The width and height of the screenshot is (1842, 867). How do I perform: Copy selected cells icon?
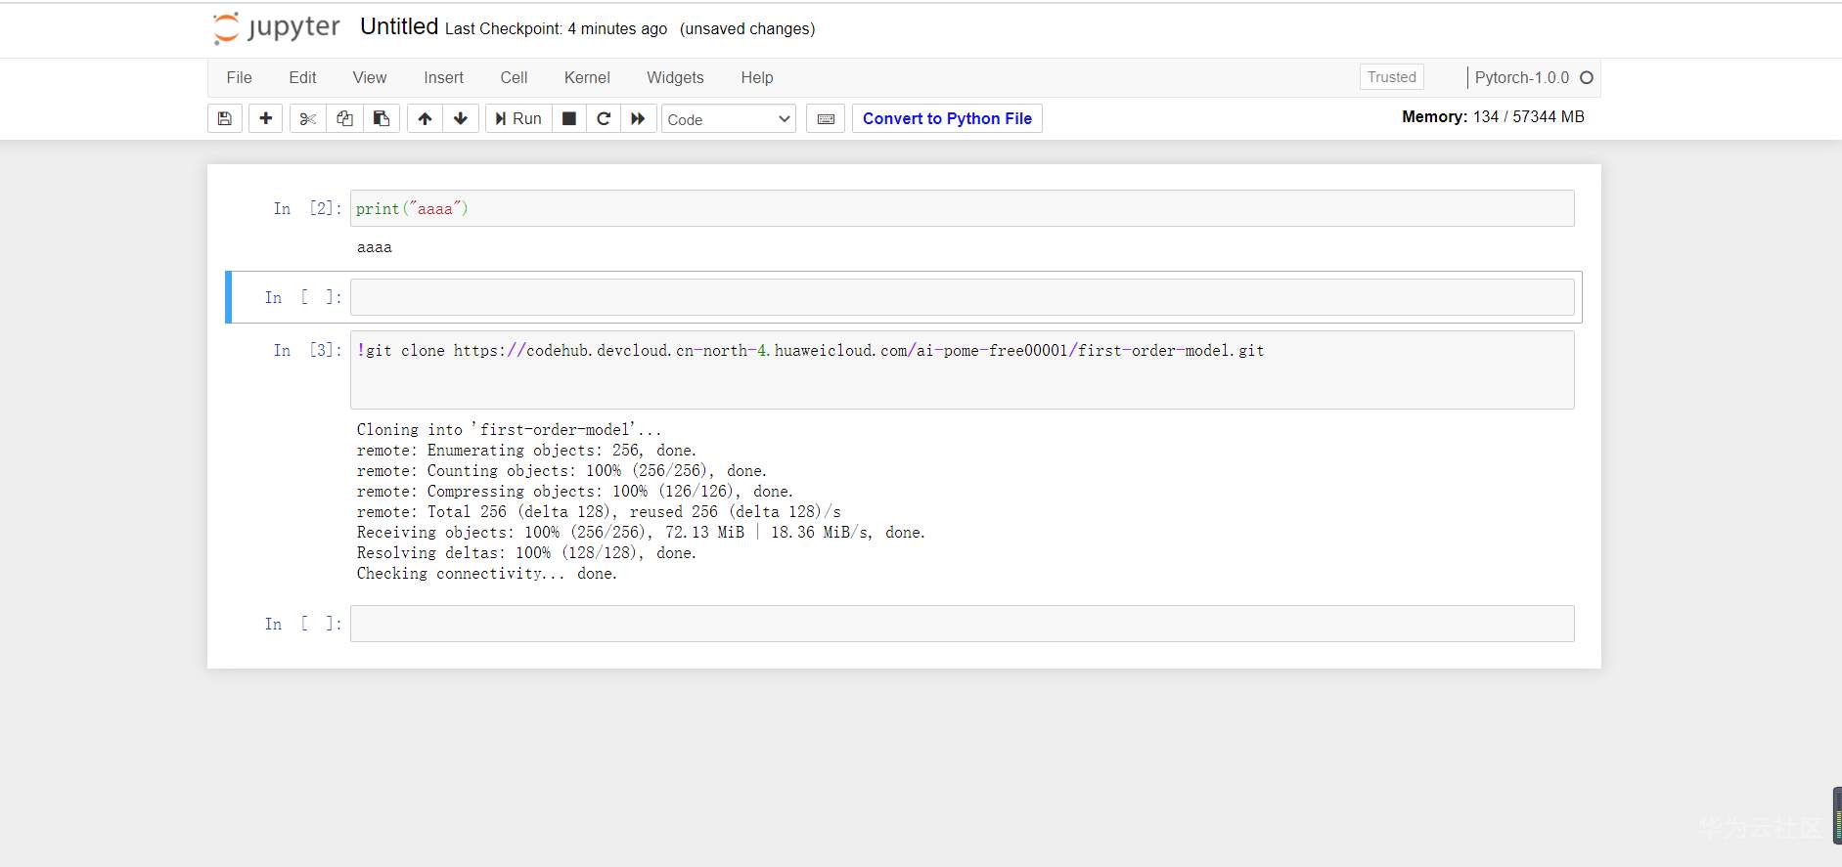(x=344, y=118)
